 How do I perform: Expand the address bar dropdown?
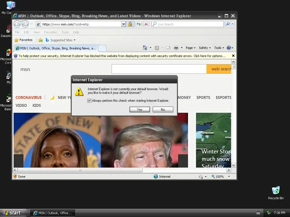[x=123, y=24]
